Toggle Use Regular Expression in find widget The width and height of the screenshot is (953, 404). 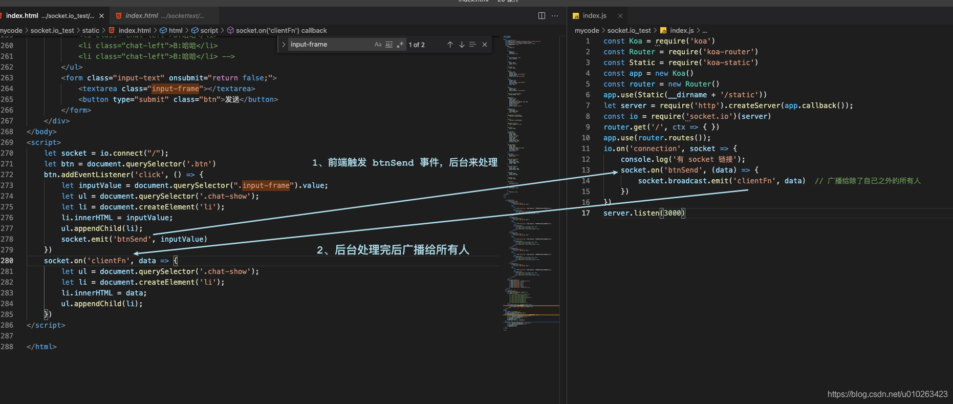[x=400, y=45]
